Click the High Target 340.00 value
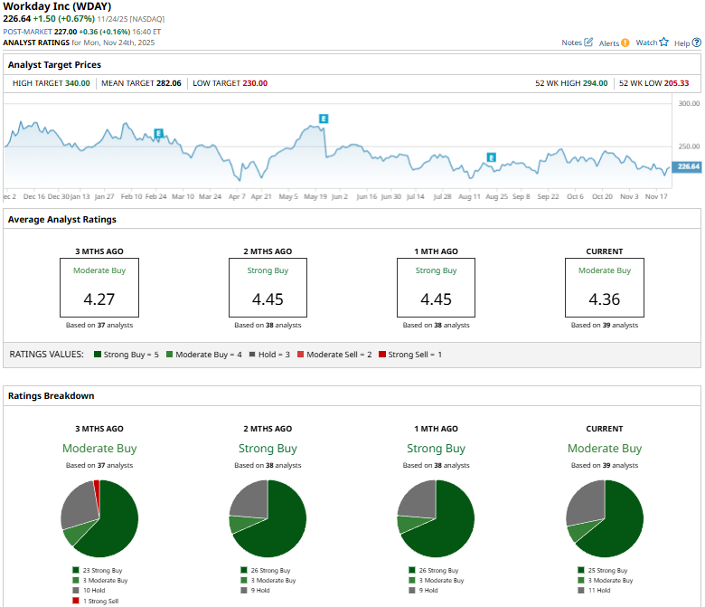Viewport: 705px width, 607px height. 77,83
